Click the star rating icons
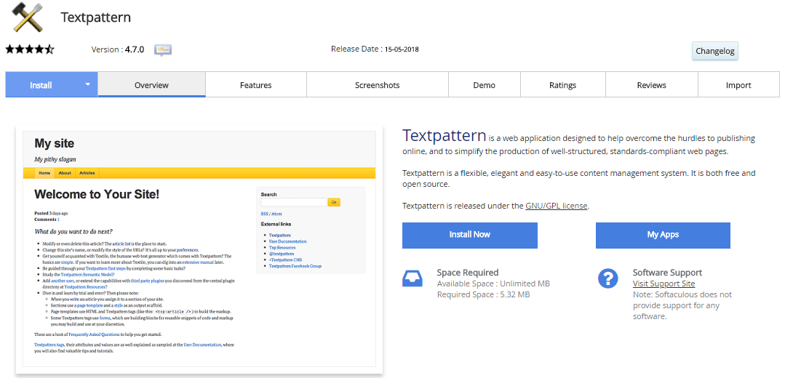 pyautogui.click(x=30, y=49)
